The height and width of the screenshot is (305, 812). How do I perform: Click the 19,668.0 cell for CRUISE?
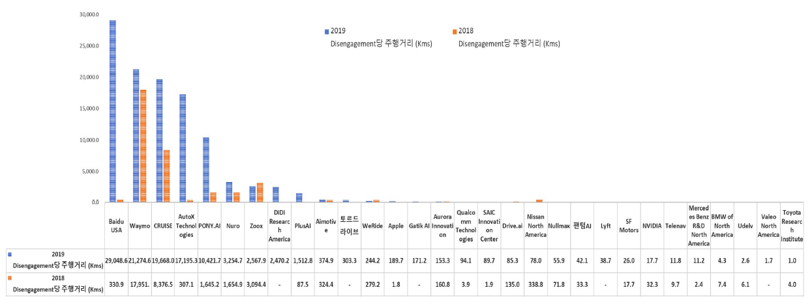[x=163, y=259]
